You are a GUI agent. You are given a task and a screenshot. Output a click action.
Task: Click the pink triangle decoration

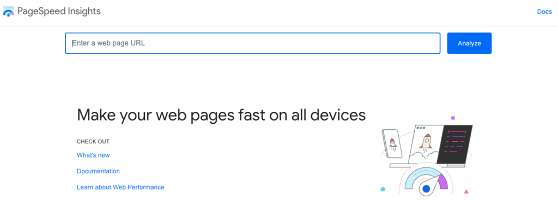coord(466,192)
